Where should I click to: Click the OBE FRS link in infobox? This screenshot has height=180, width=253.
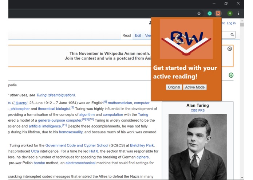pos(198,110)
